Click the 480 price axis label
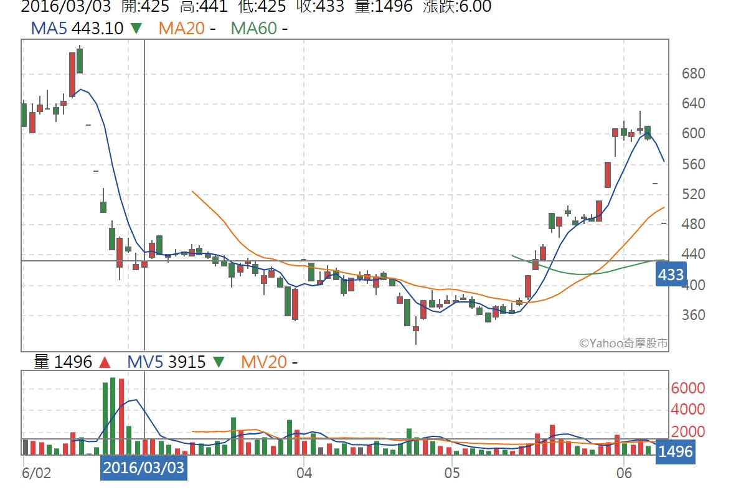The image size is (736, 503). (693, 224)
